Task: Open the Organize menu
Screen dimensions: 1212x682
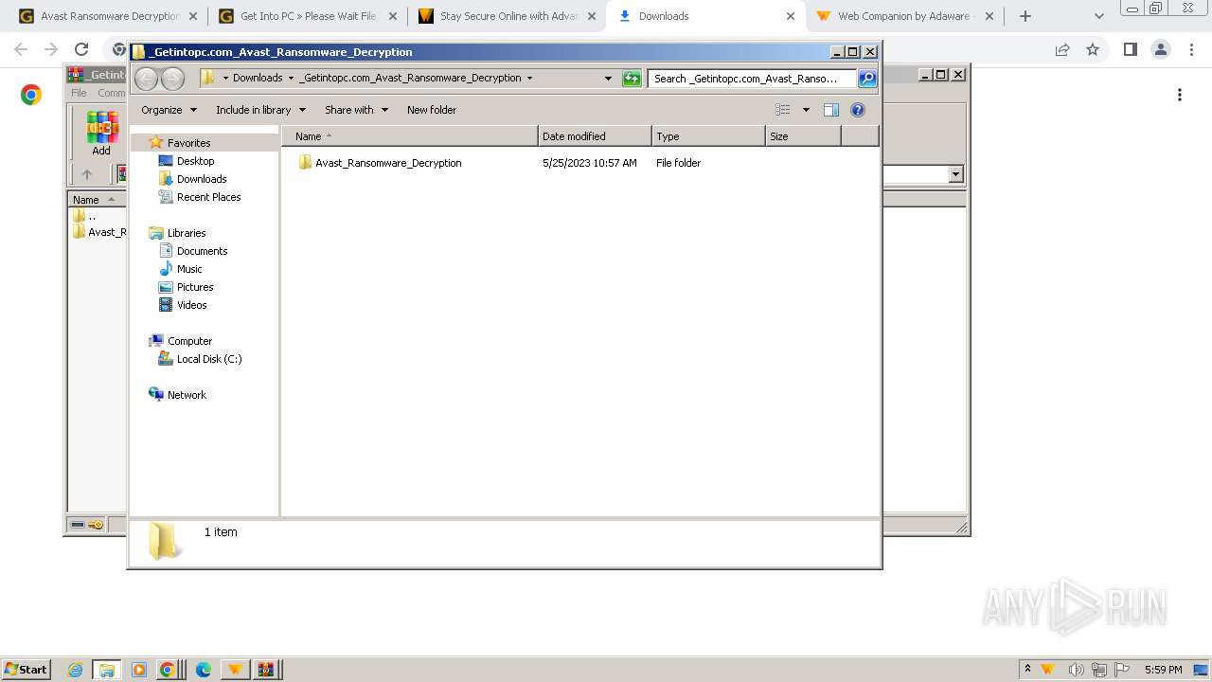Action: click(x=169, y=110)
